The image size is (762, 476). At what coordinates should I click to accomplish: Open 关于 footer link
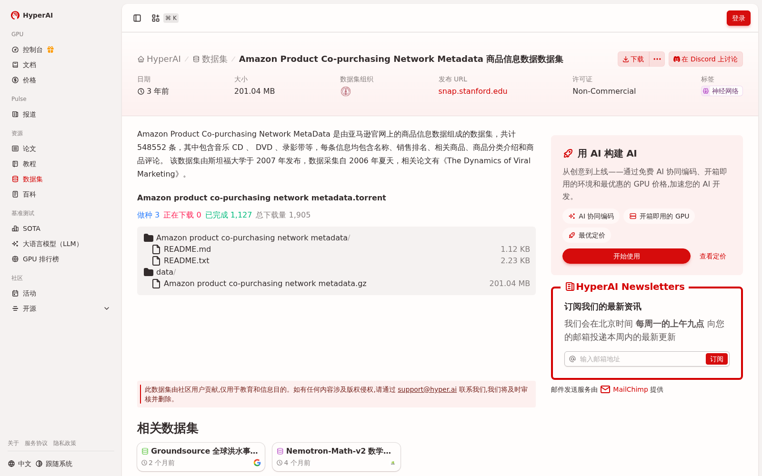(13, 443)
